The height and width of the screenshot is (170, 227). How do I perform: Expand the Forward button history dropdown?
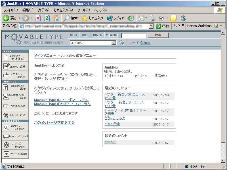point(32,18)
